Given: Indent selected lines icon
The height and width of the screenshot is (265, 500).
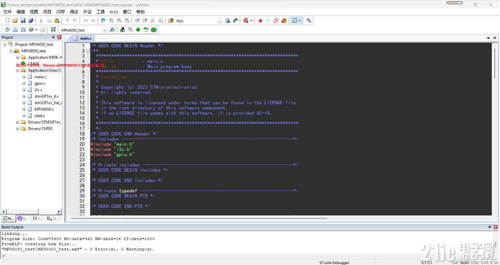Looking at the screenshot, I should click(x=137, y=21).
